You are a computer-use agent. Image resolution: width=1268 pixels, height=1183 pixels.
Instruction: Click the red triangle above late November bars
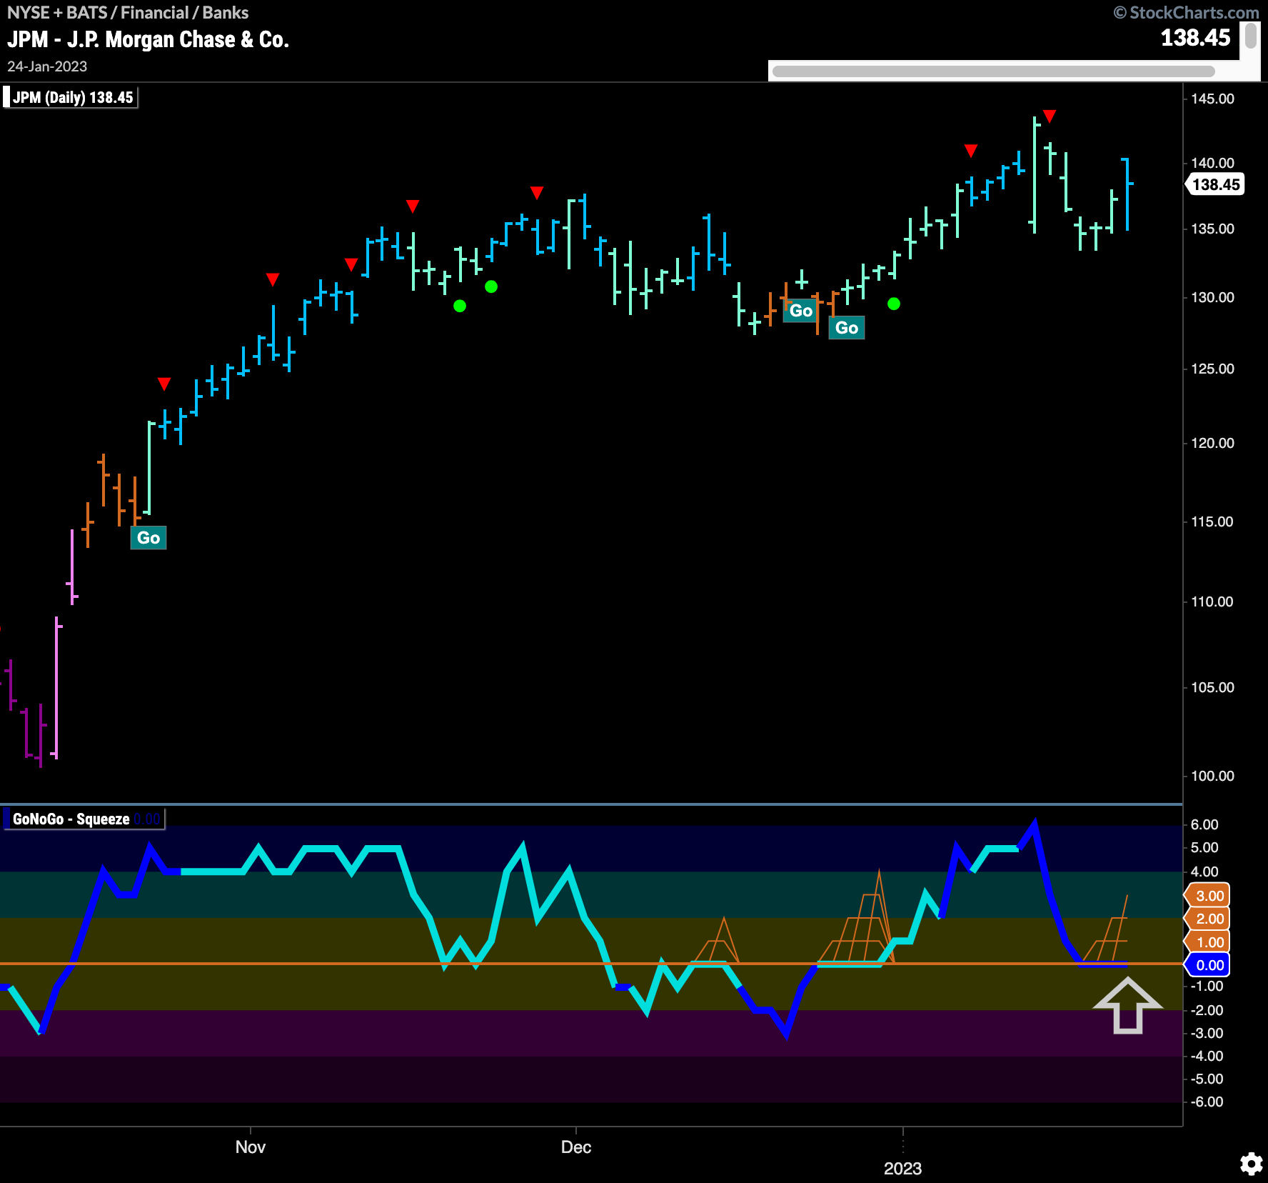point(537,193)
